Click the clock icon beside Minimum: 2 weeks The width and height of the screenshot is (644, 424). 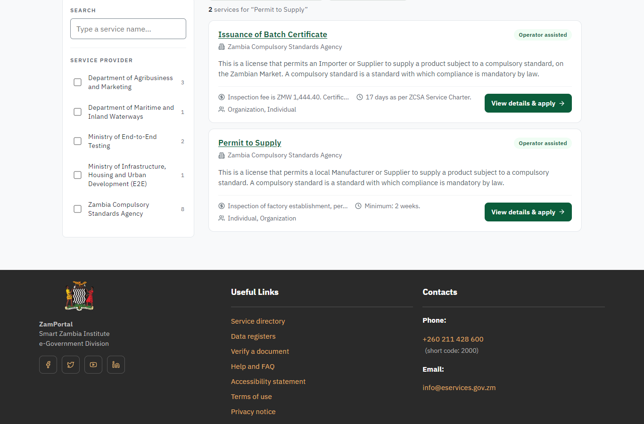358,206
